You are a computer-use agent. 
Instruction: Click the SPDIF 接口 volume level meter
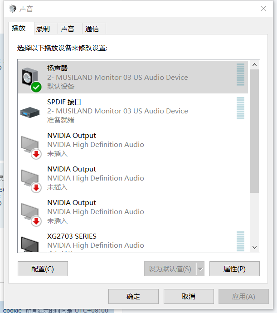coord(240,108)
